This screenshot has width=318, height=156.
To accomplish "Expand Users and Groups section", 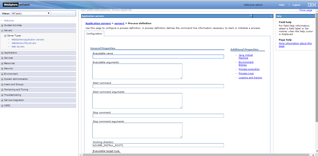I will pyautogui.click(x=2, y=84).
